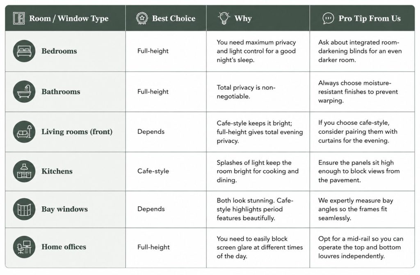The height and width of the screenshot is (275, 420).
Task: Click the kitchen hood icon
Action: [24, 171]
